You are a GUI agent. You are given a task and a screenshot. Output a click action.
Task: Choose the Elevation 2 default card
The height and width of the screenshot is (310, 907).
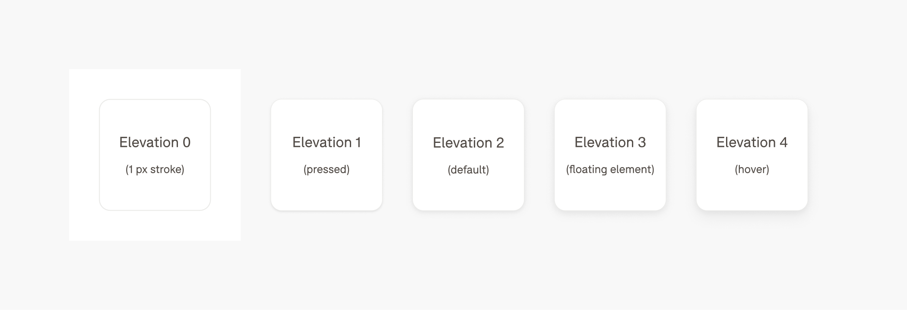click(469, 155)
